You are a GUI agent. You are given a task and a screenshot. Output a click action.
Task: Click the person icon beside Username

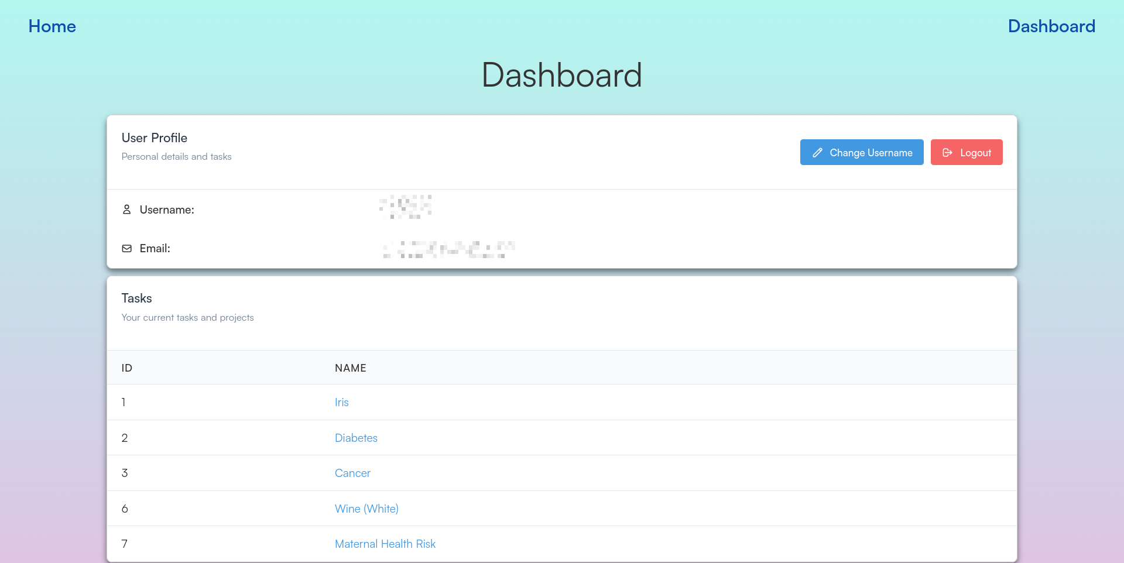click(x=127, y=209)
